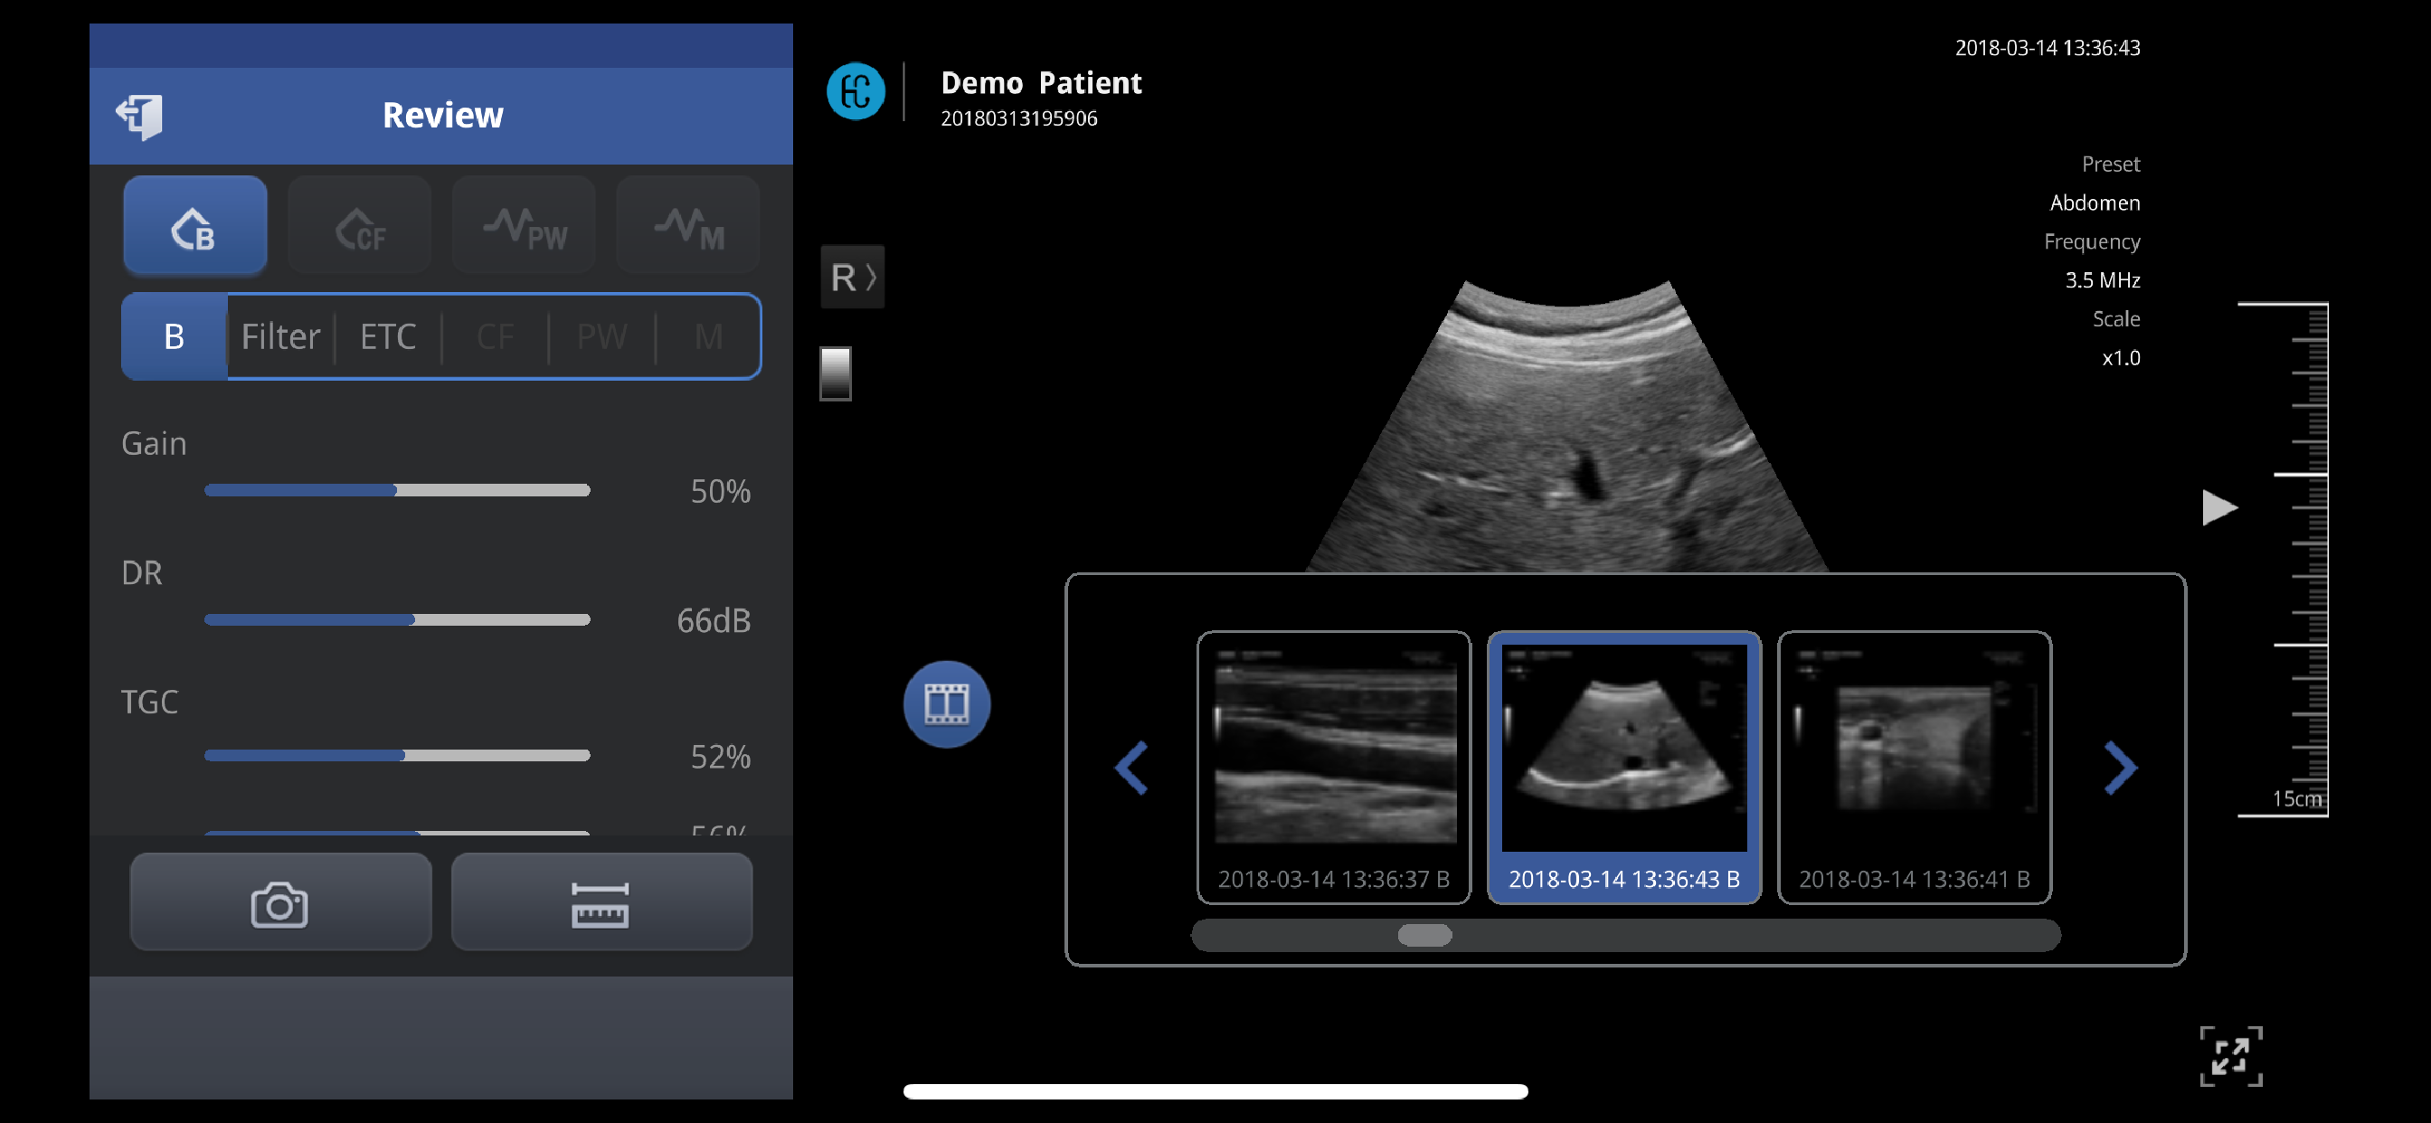Select the B mode icon button
The height and width of the screenshot is (1123, 2431).
[195, 226]
